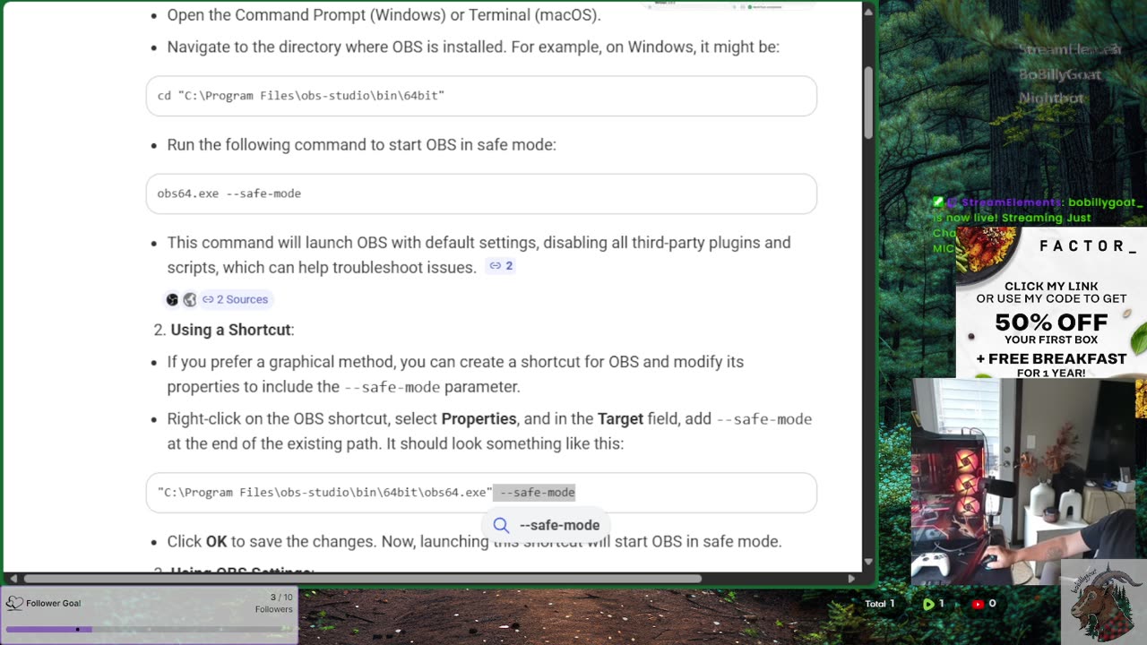Image resolution: width=1147 pixels, height=645 pixels.
Task: Click the horizontal scrollbar right arrow
Action: click(852, 579)
